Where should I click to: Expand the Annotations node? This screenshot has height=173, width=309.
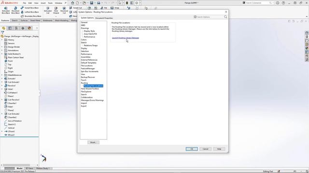(x=2, y=50)
